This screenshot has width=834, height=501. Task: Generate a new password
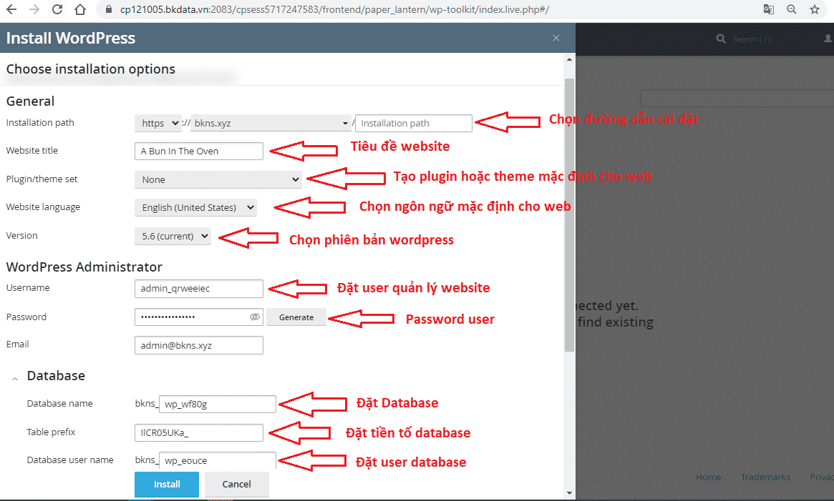(x=296, y=317)
